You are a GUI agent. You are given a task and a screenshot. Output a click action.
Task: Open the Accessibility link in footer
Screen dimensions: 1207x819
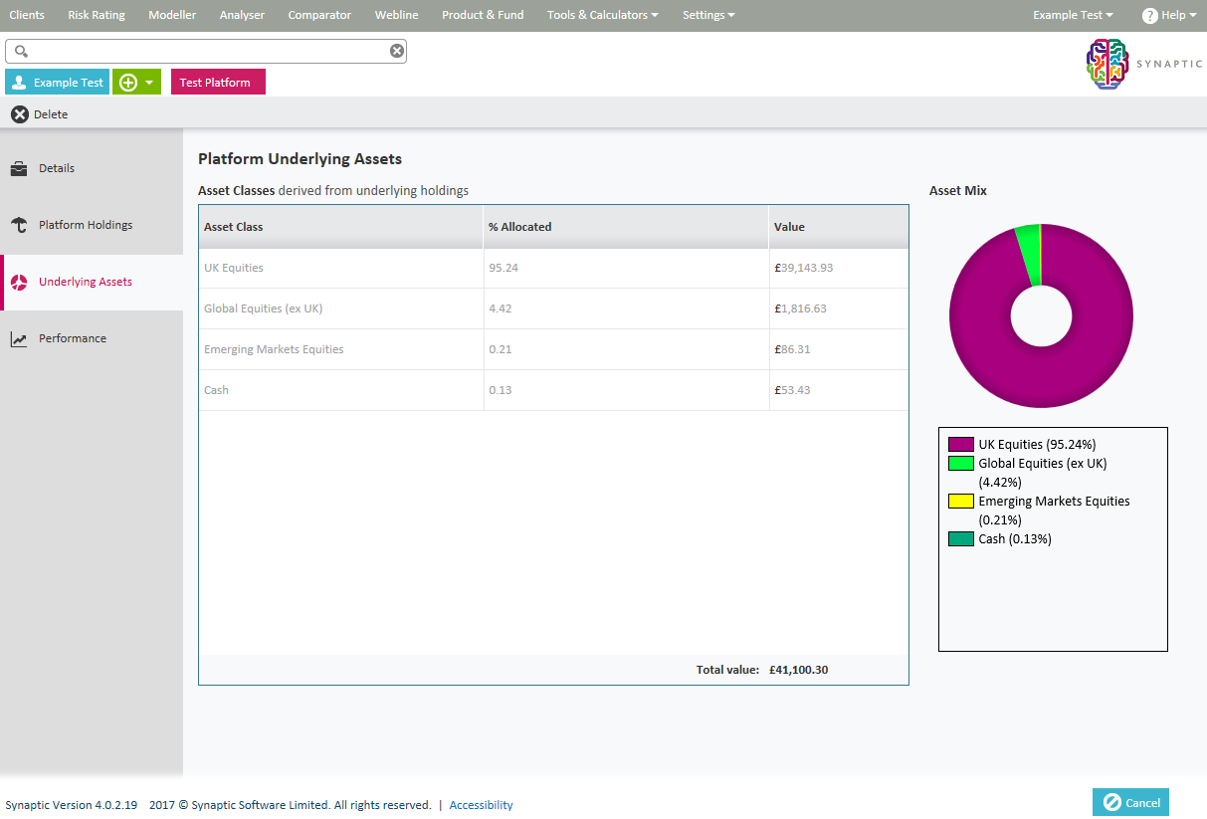(481, 805)
